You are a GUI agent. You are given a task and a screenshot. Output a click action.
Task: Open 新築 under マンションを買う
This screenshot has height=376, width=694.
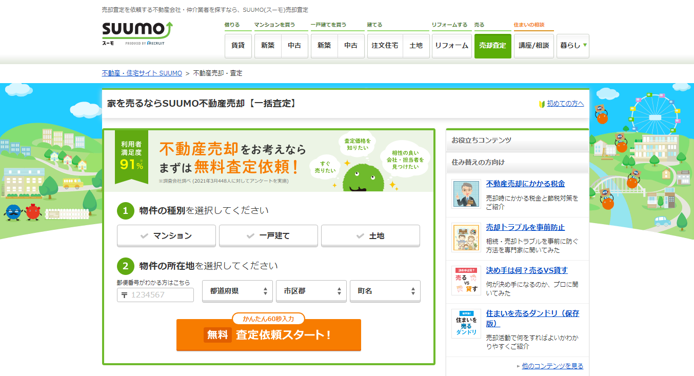[x=268, y=46]
